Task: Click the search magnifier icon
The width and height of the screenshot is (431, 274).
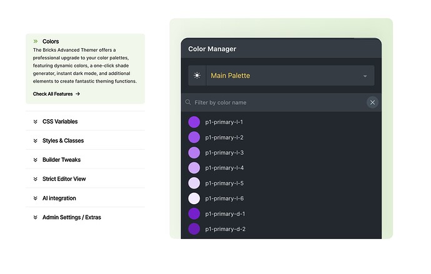Action: point(188,102)
